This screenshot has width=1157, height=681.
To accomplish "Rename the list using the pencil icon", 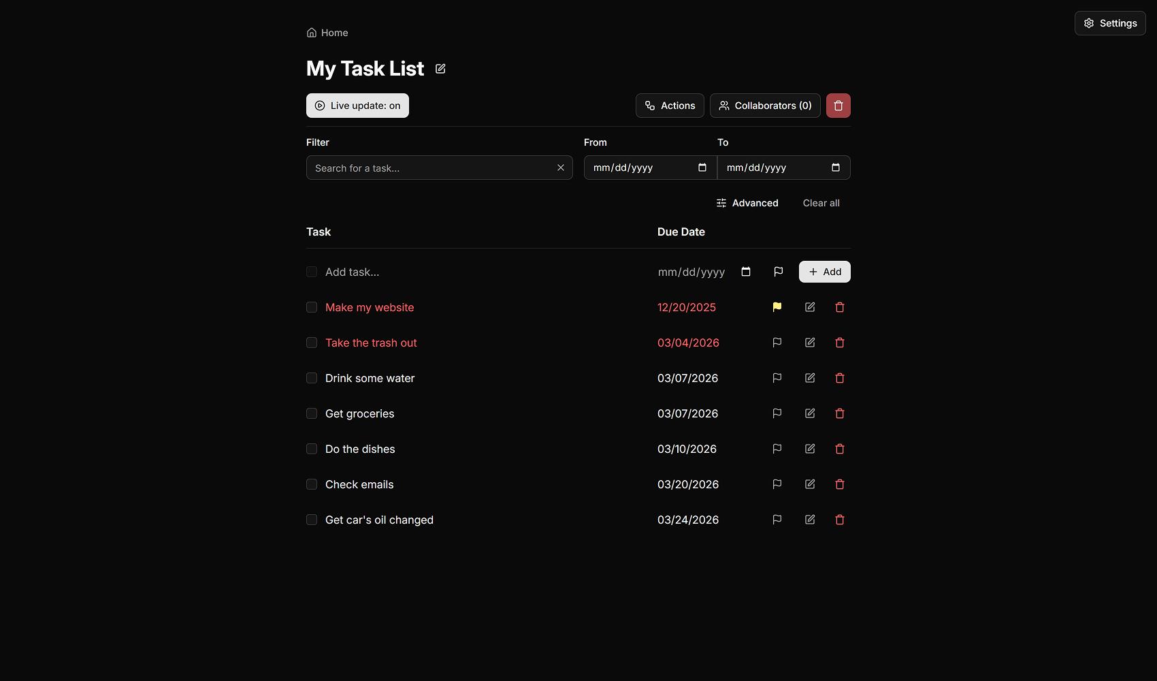I will pos(440,68).
